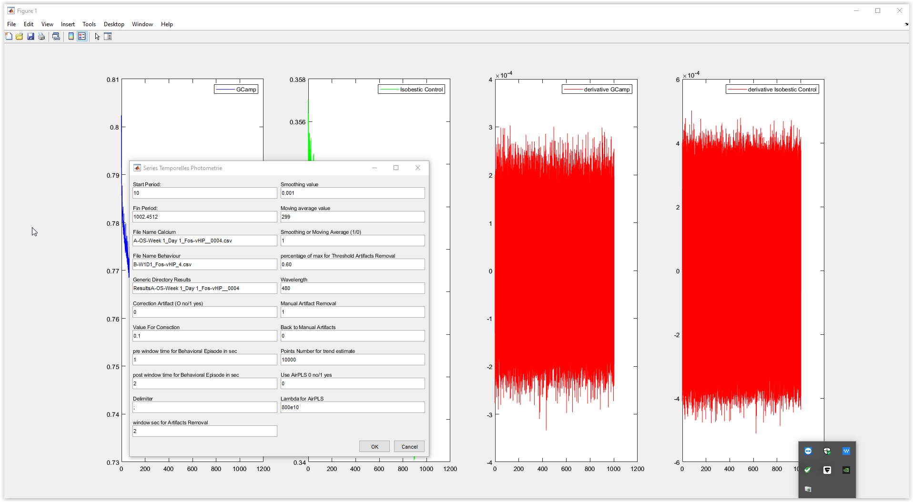Click the Isobestic Control legend

(x=412, y=90)
